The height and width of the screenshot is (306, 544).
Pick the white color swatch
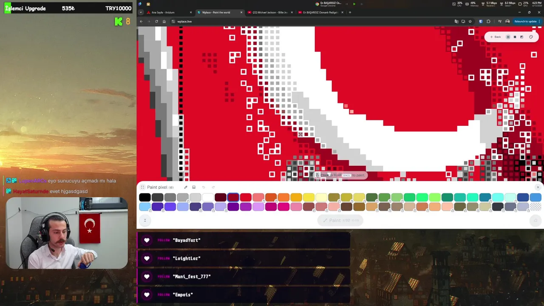[208, 197]
